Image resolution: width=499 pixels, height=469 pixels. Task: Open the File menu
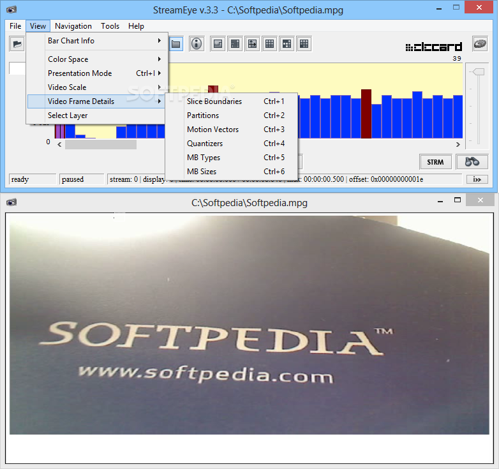[15, 26]
